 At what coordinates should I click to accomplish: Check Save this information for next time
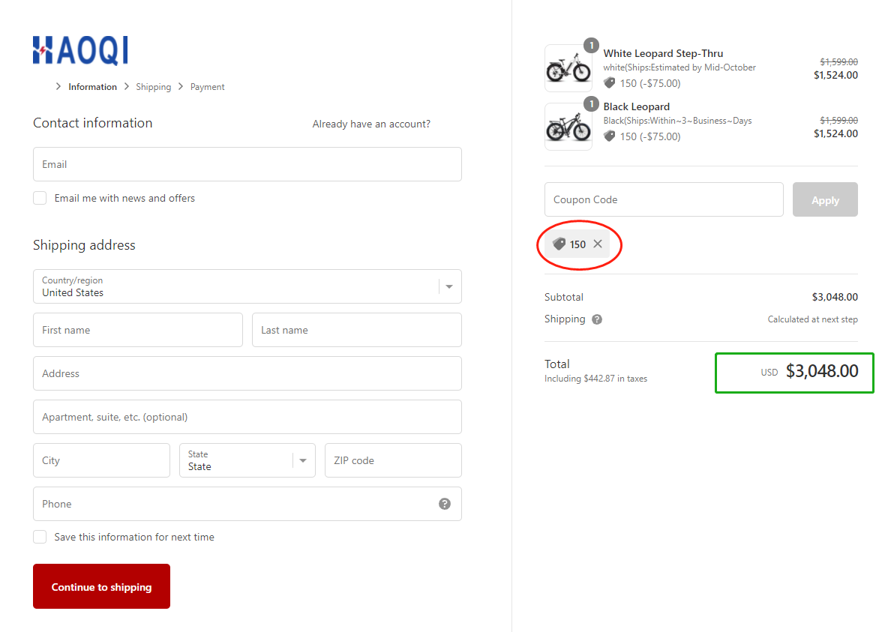pyautogui.click(x=40, y=538)
